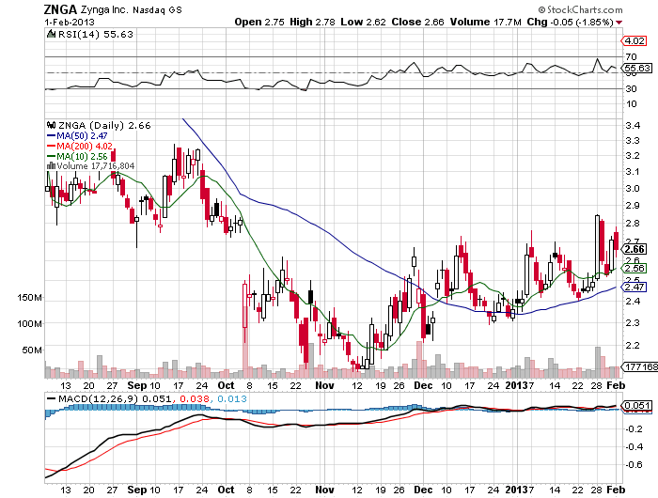The height and width of the screenshot is (498, 658).
Task: Click the RSI 10 axis label
Action: tap(631, 103)
